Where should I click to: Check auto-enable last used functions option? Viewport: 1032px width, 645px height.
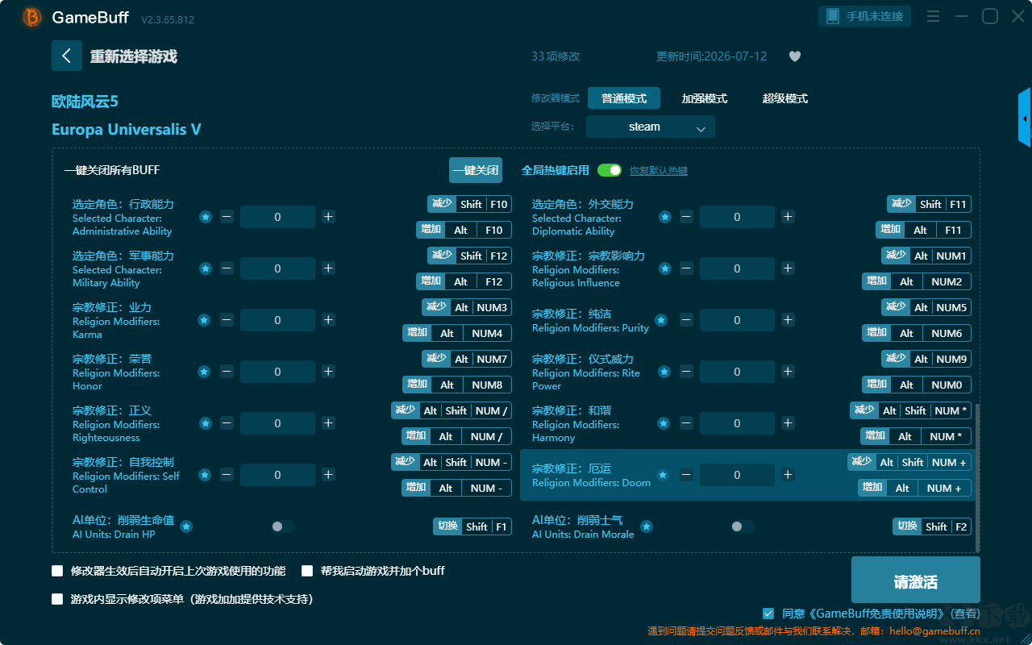tap(57, 571)
